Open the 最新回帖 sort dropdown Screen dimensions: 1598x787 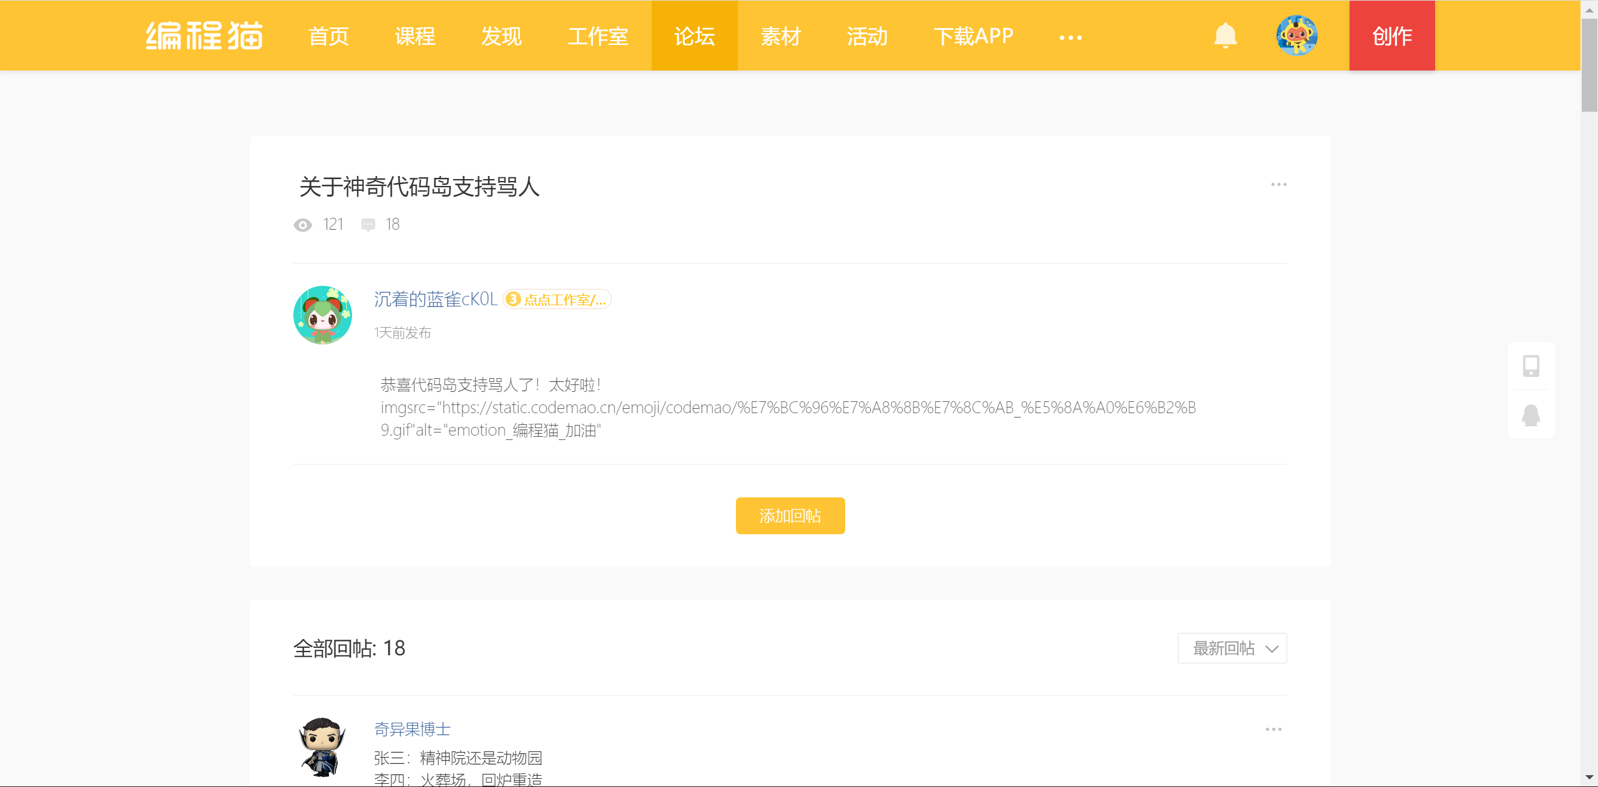pos(1232,648)
